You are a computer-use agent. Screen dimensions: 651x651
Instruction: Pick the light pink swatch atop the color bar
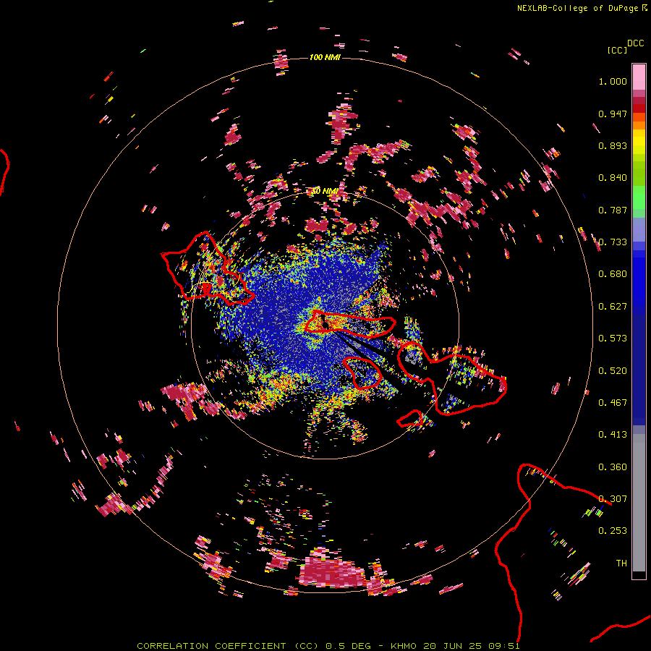[639, 77]
